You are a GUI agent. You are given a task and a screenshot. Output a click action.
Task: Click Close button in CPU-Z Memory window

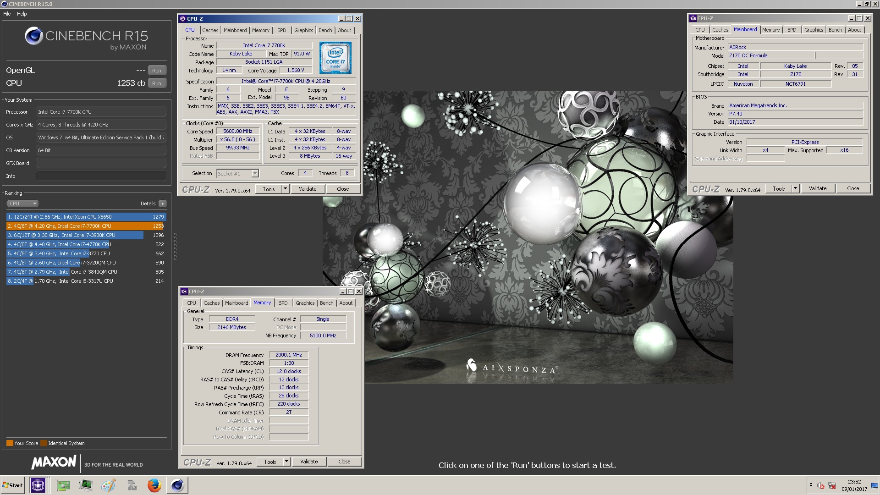[x=344, y=462]
